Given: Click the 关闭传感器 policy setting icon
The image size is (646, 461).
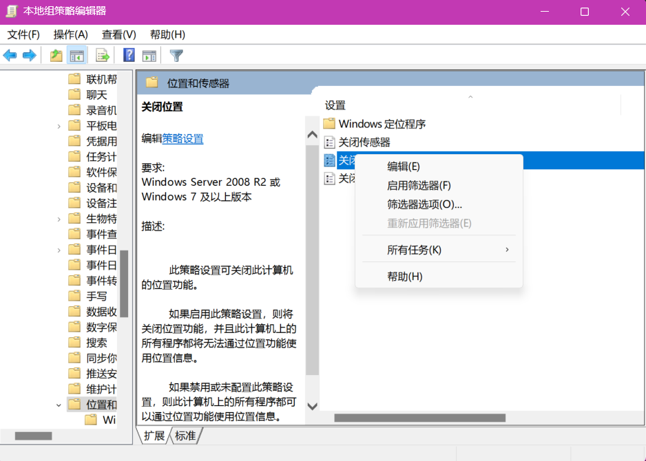Looking at the screenshot, I should (329, 142).
